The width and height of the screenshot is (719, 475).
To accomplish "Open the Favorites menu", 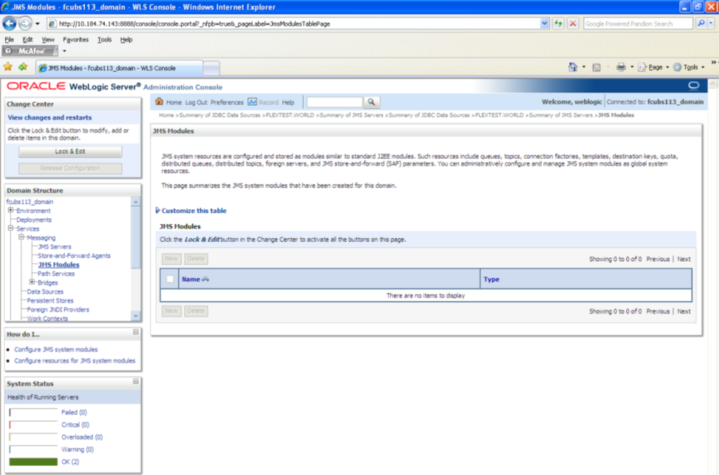I will [x=76, y=39].
